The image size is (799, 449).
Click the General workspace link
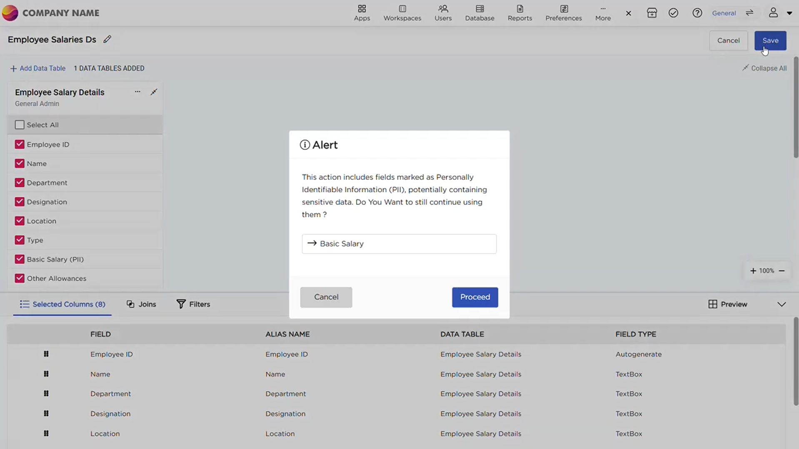[724, 13]
